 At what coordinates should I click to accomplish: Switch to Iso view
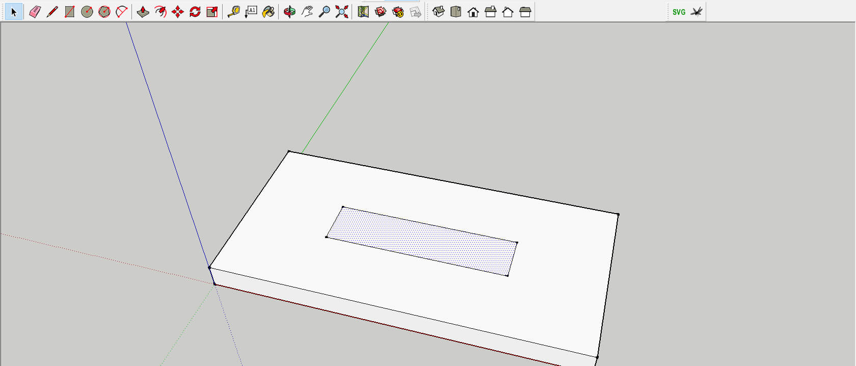point(438,12)
